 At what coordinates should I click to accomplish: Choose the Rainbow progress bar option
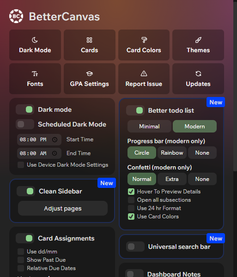tap(172, 153)
